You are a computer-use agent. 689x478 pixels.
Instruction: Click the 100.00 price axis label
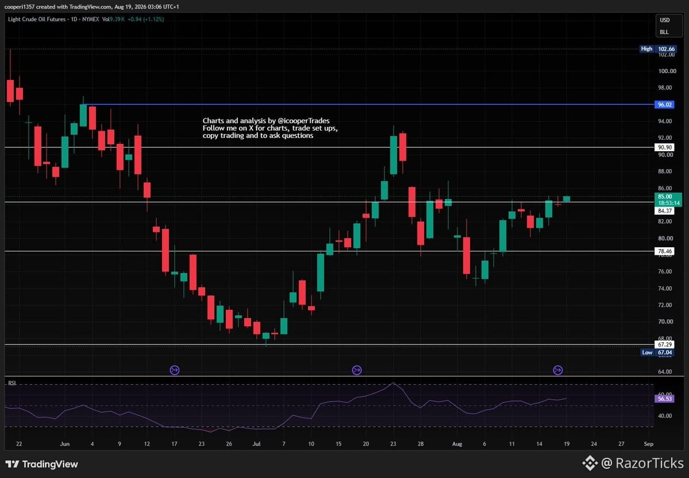coord(667,71)
